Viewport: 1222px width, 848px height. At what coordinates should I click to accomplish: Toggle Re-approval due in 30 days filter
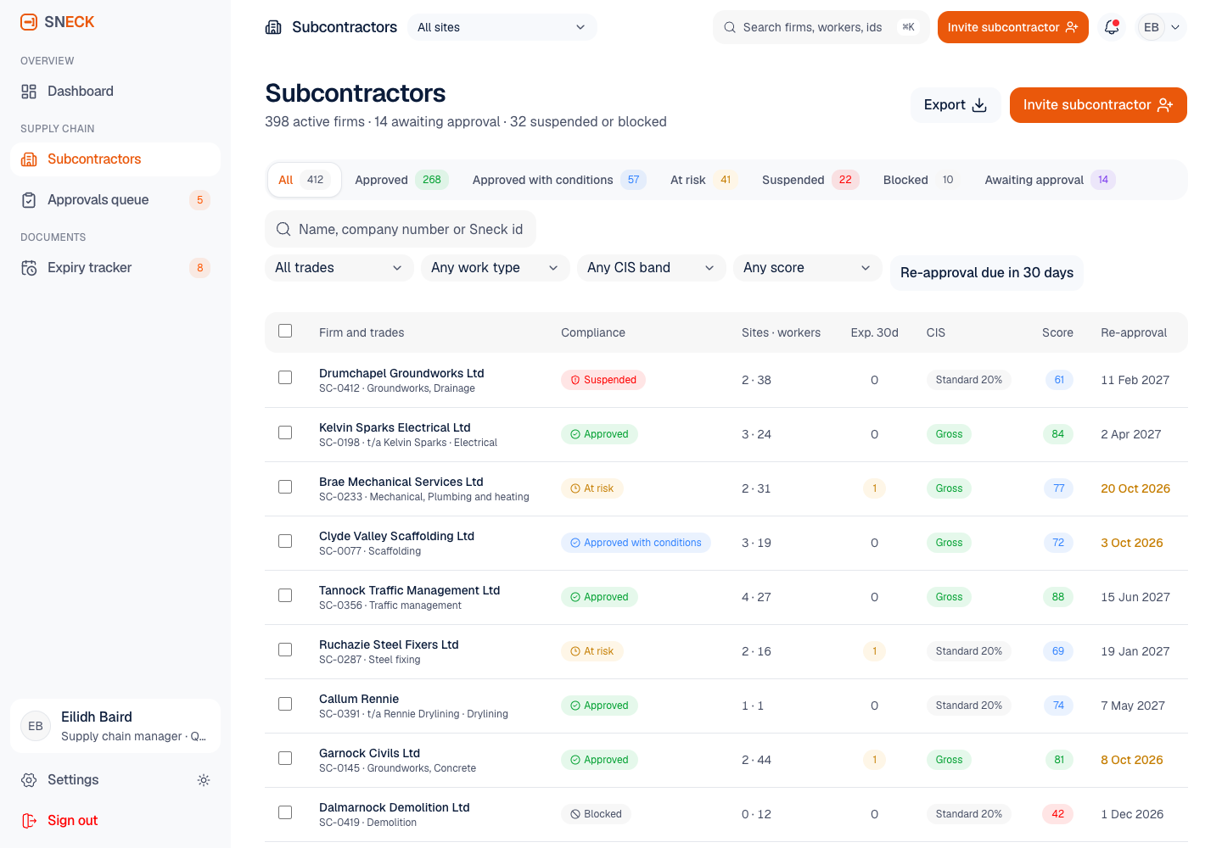(987, 273)
